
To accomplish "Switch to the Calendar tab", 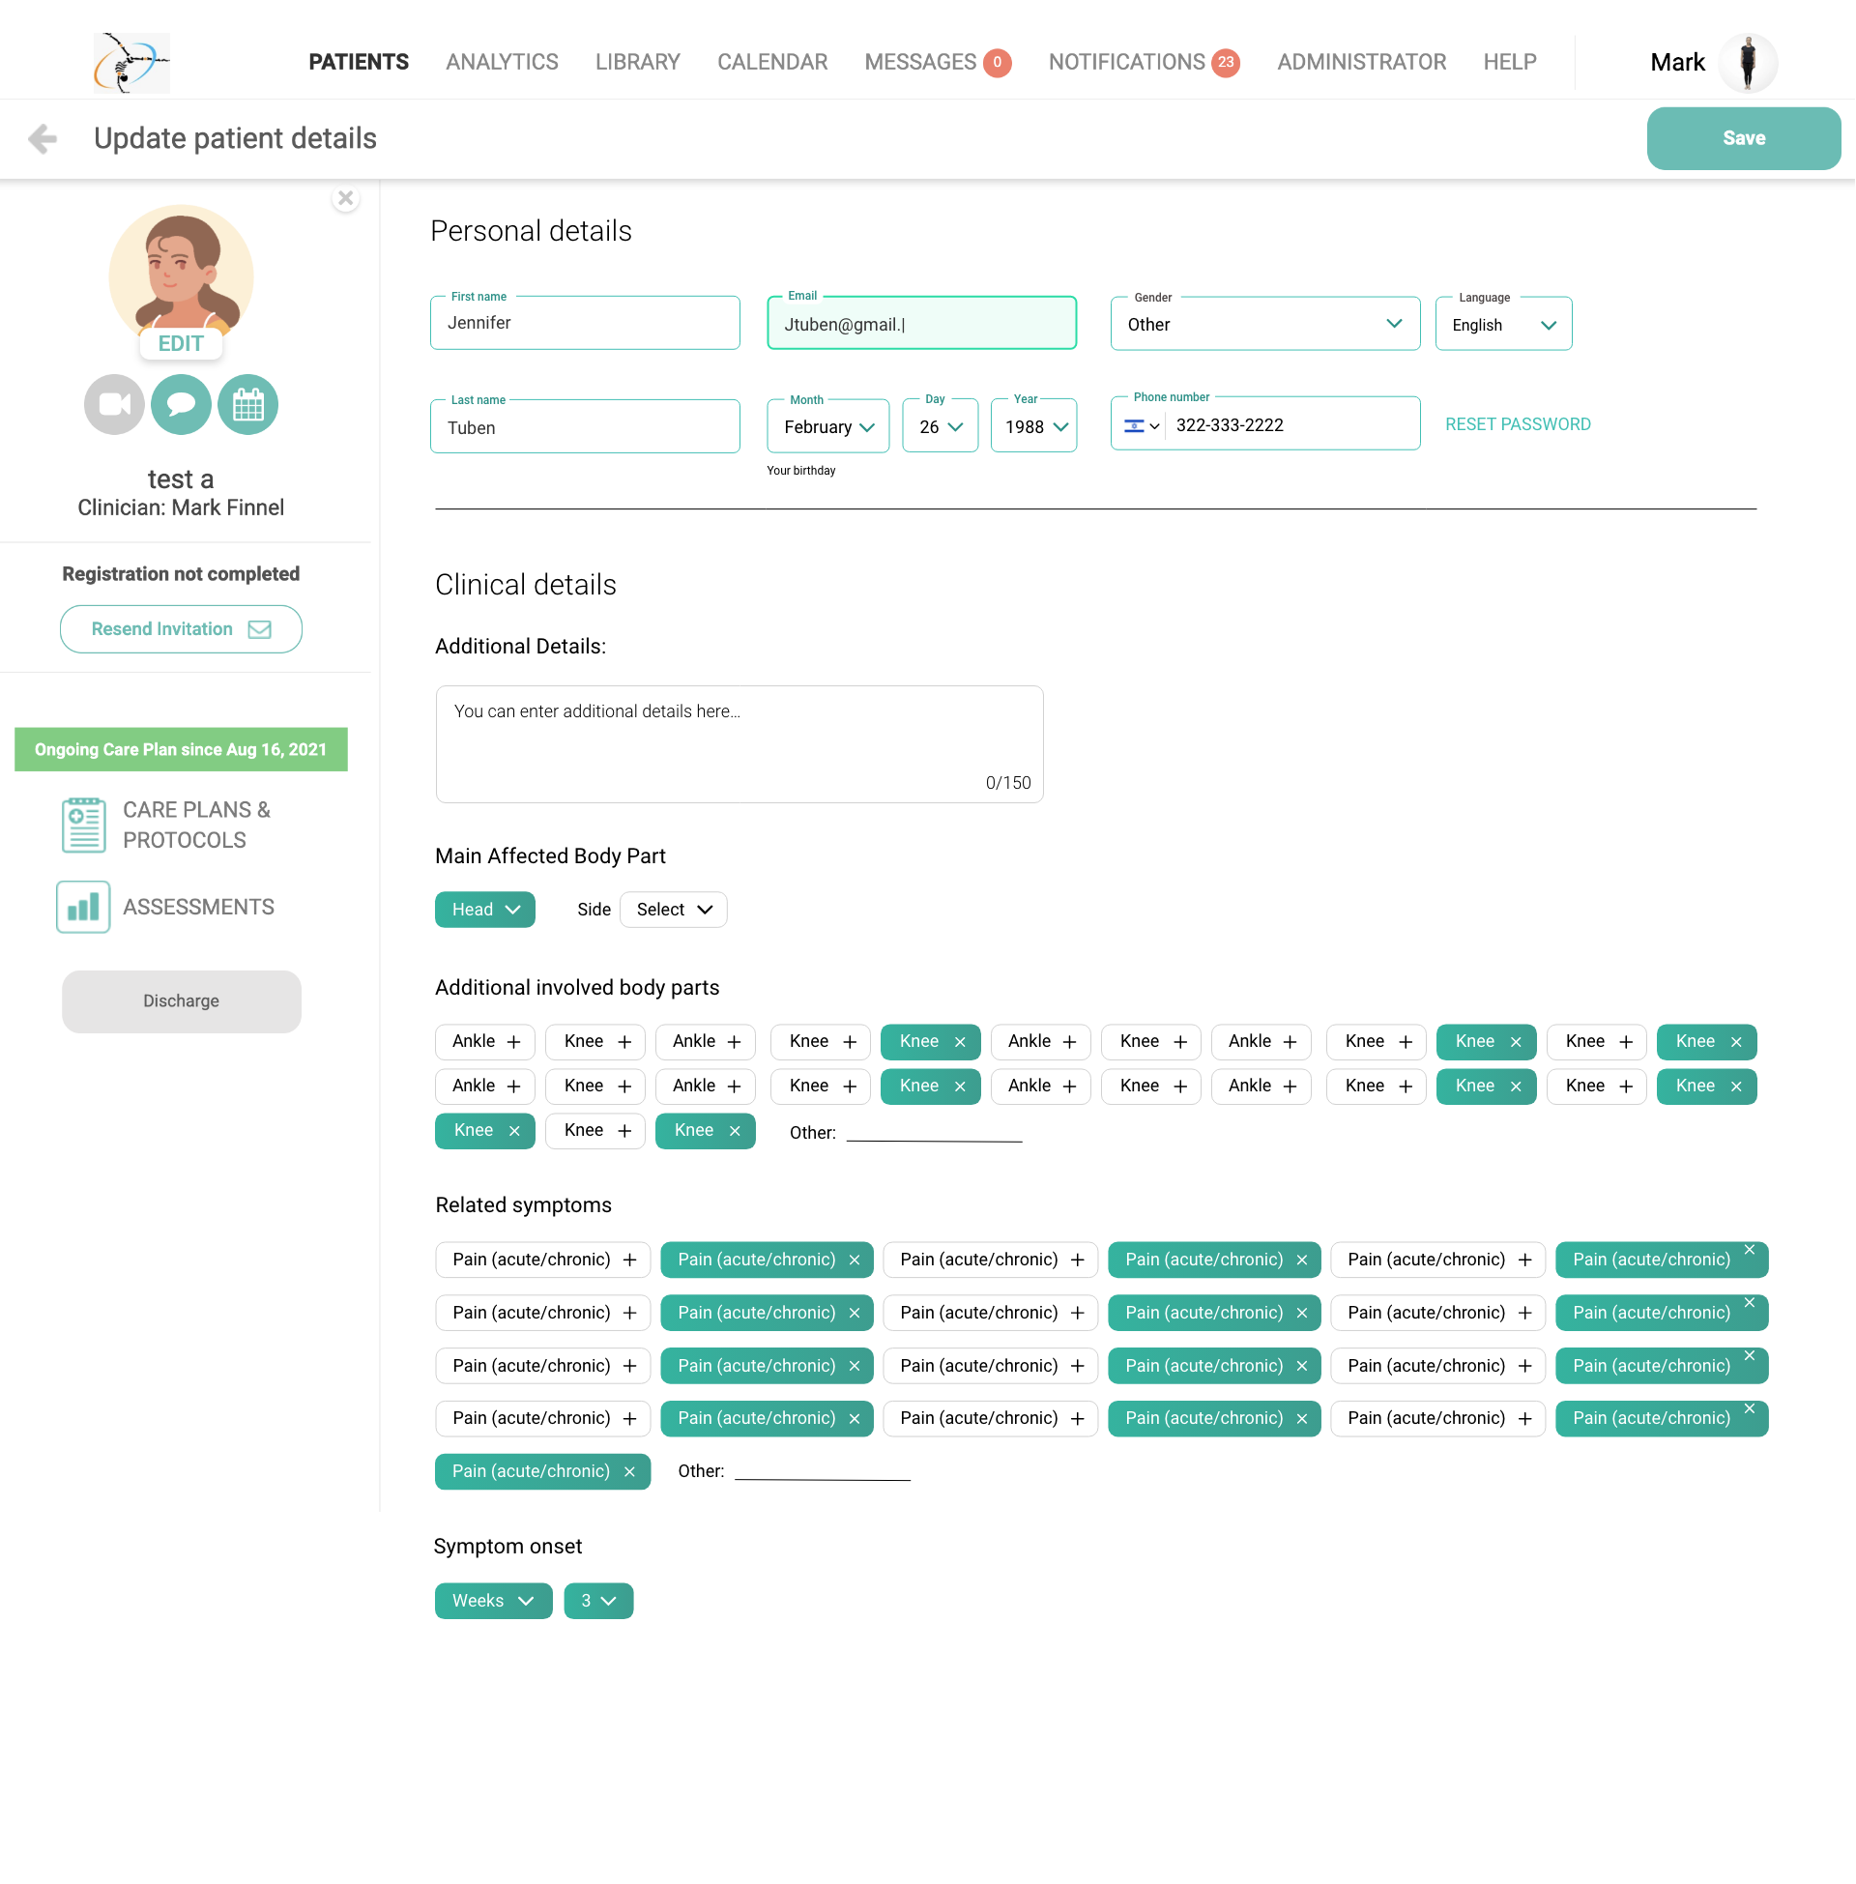I will click(x=773, y=63).
